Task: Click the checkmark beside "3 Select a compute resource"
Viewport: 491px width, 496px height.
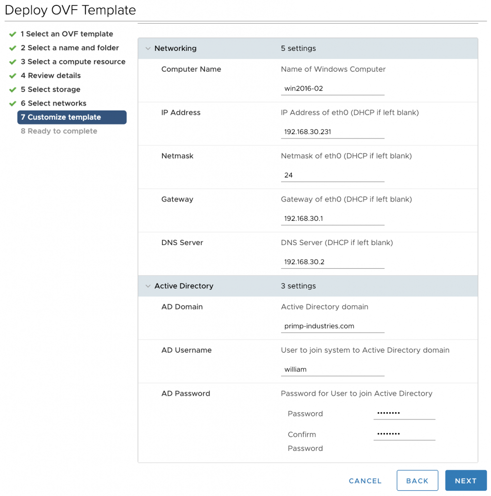Action: 13,62
